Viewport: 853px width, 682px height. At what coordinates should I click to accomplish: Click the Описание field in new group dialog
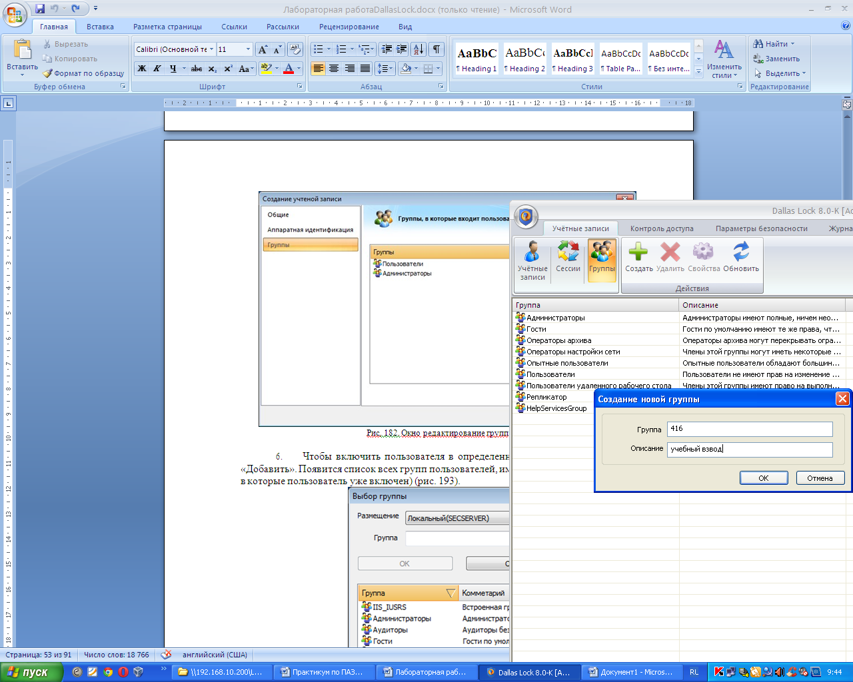(x=750, y=450)
